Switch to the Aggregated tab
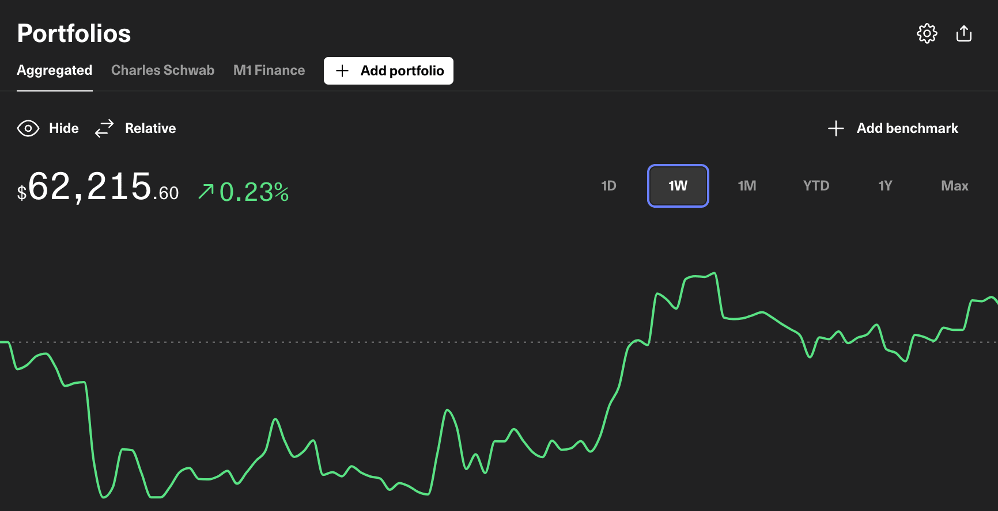 click(x=55, y=70)
